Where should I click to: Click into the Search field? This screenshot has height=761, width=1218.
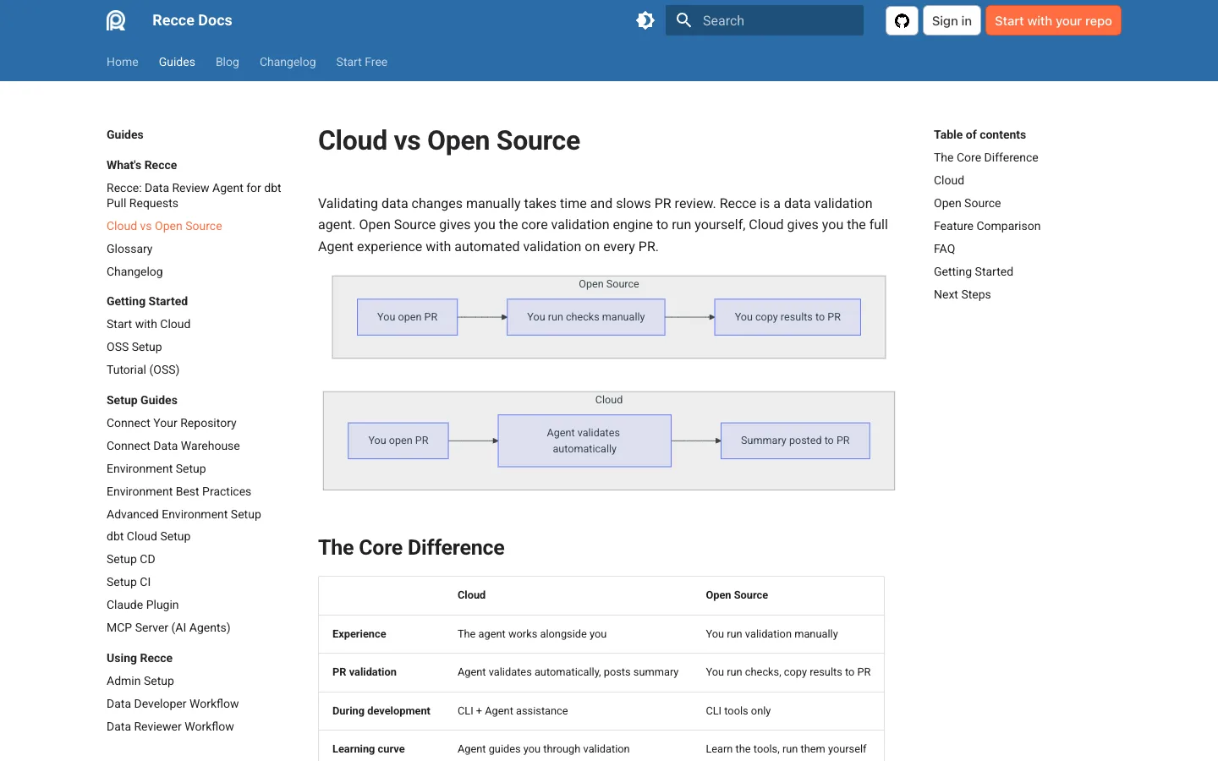click(x=765, y=20)
